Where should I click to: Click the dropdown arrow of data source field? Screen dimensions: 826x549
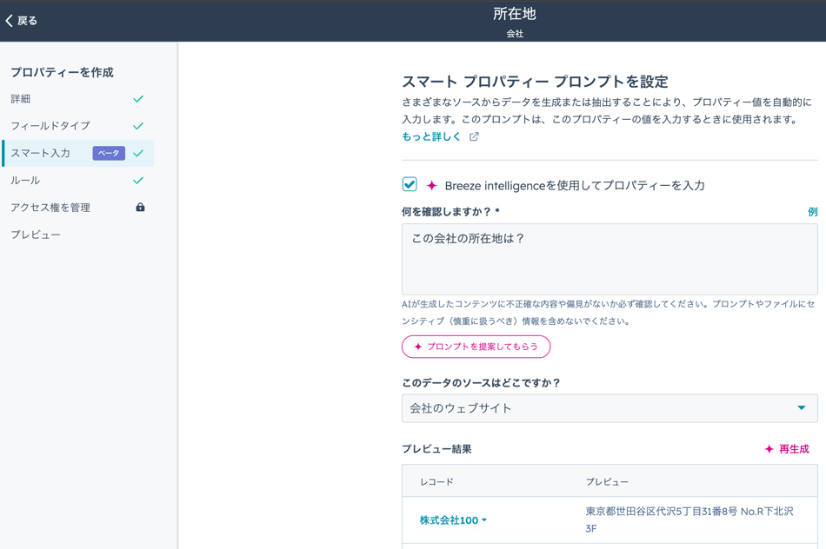coord(802,408)
